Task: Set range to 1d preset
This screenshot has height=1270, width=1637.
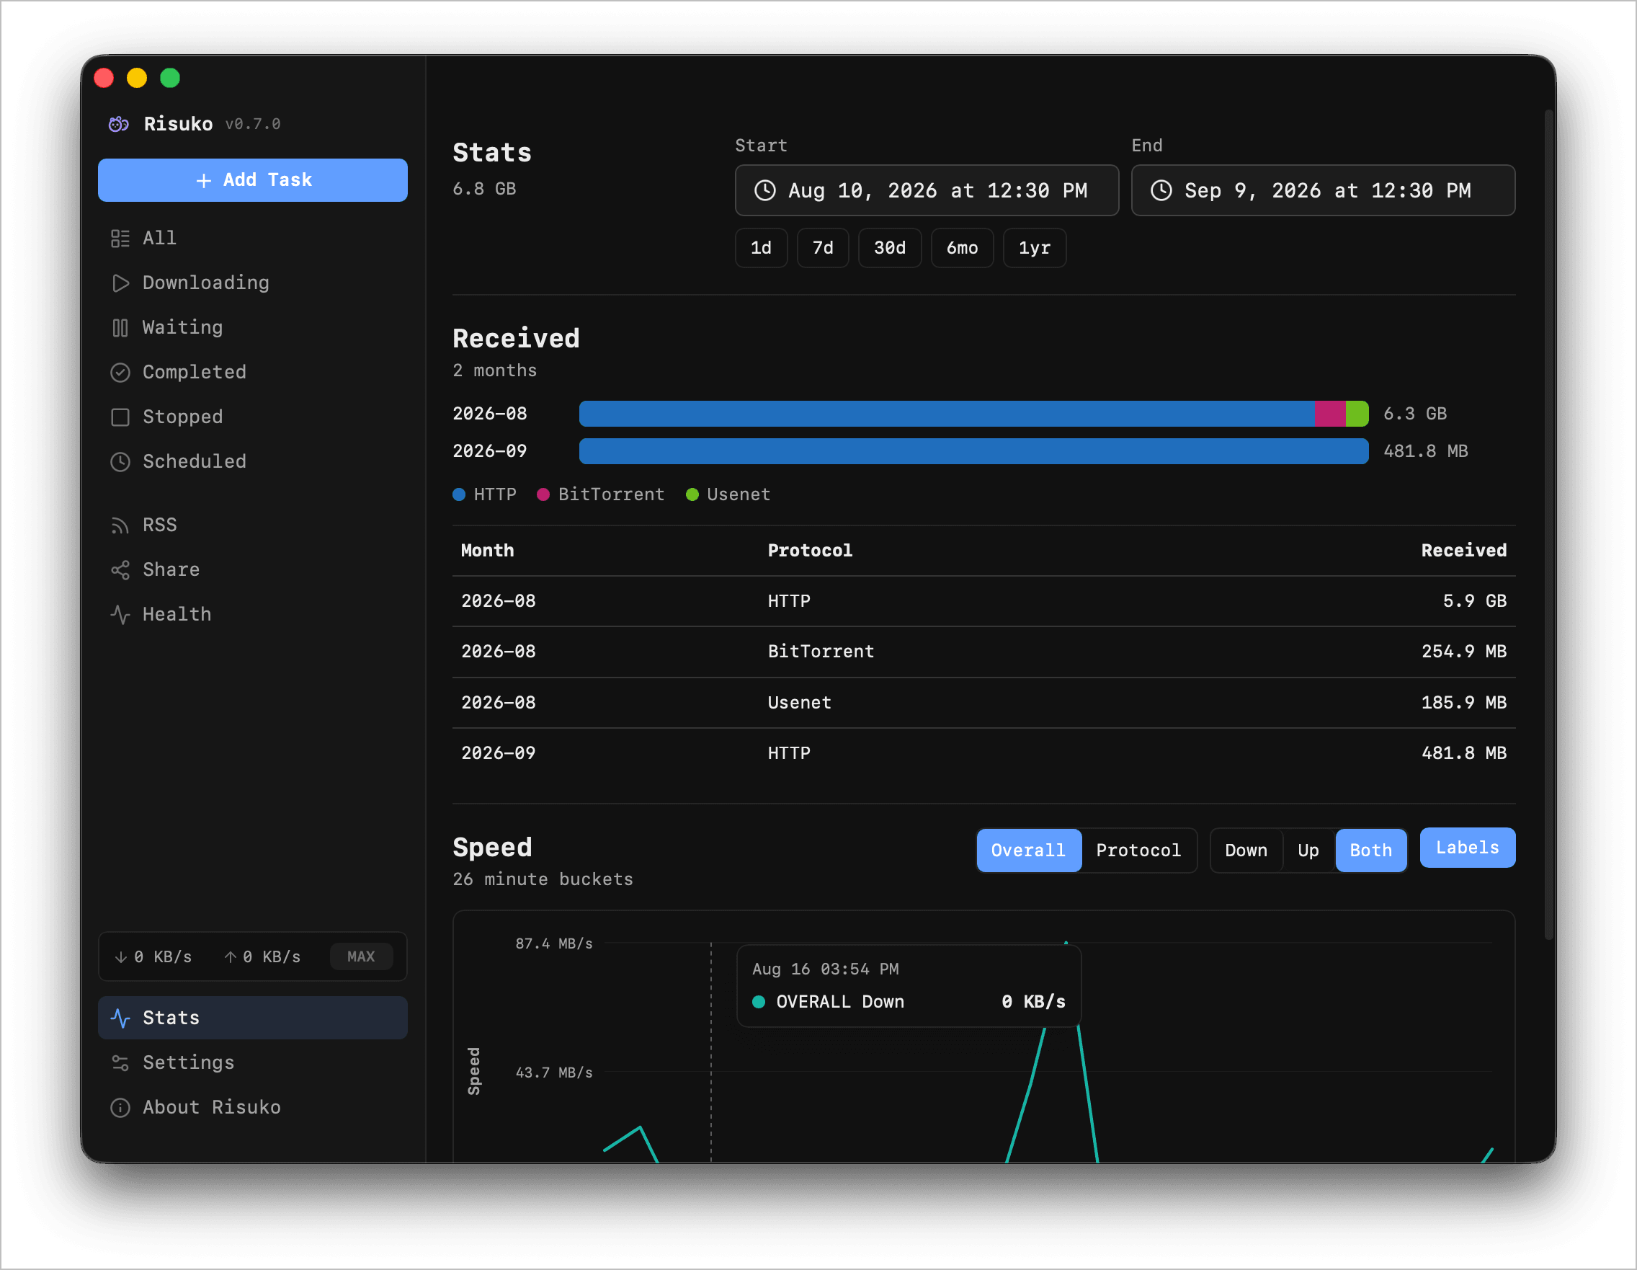Action: click(761, 248)
